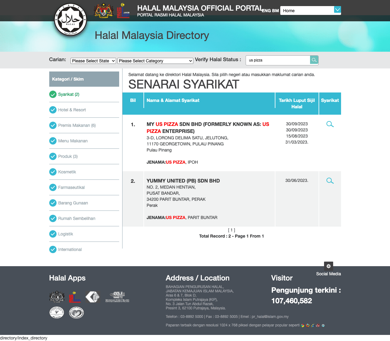Click check icon beside Logistik

pyautogui.click(x=53, y=234)
